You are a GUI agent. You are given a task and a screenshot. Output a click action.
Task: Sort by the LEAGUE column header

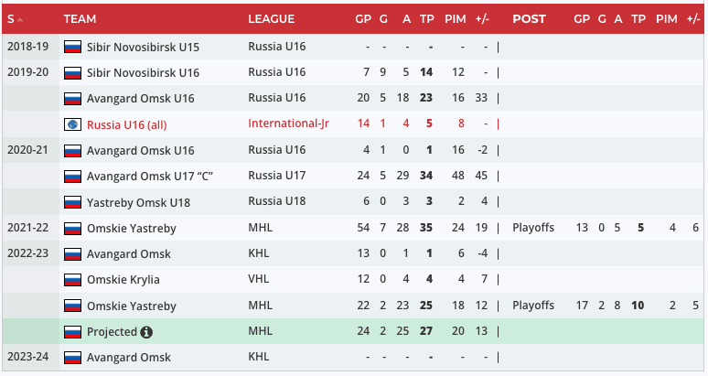coord(271,19)
